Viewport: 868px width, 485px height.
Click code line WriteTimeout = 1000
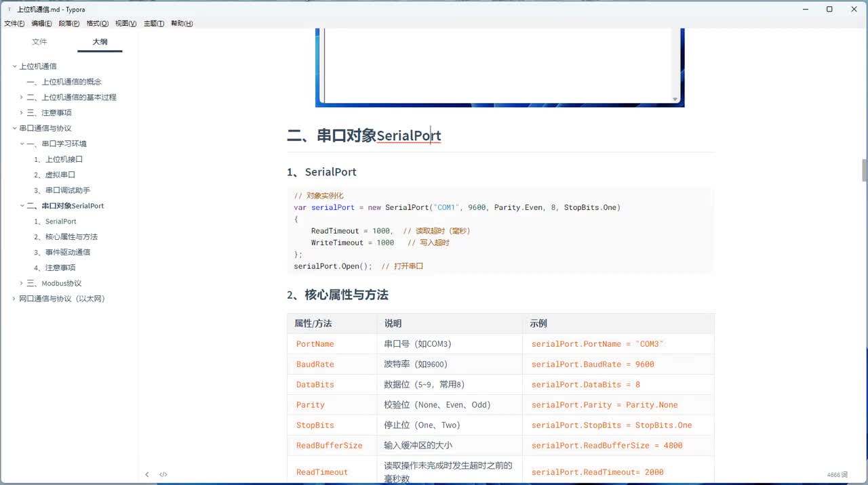click(x=353, y=242)
